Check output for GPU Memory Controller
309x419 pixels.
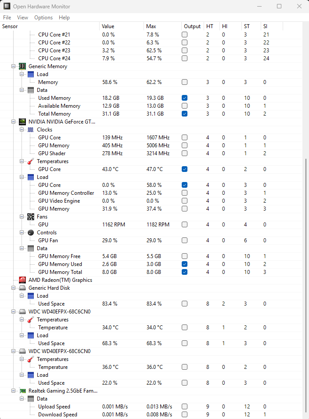pyautogui.click(x=184, y=193)
